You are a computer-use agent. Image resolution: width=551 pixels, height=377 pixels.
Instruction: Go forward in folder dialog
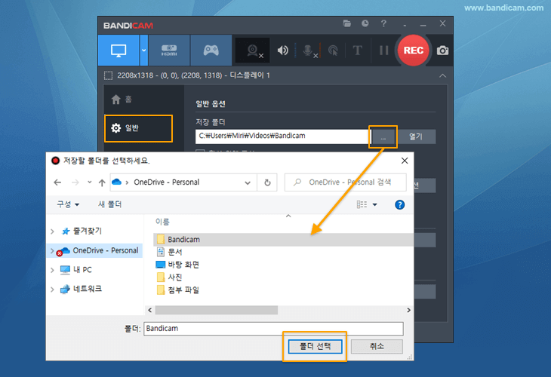click(75, 182)
